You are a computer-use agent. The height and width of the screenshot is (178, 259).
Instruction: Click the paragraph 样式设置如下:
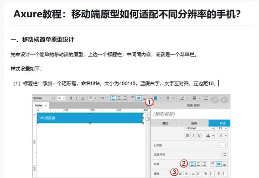click(26, 69)
